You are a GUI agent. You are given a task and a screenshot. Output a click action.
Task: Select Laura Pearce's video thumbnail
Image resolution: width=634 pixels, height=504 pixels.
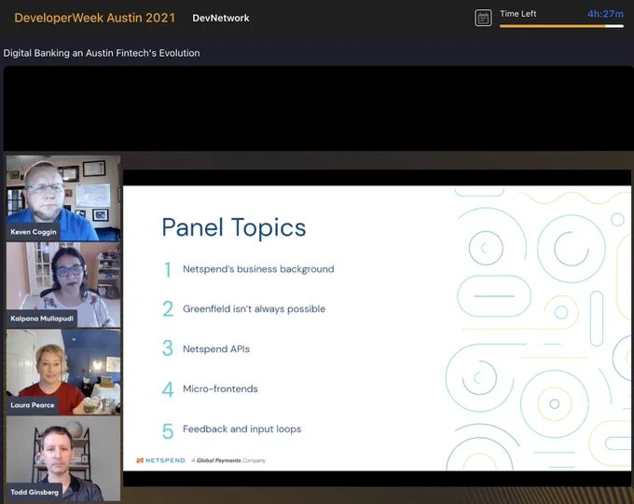(63, 372)
